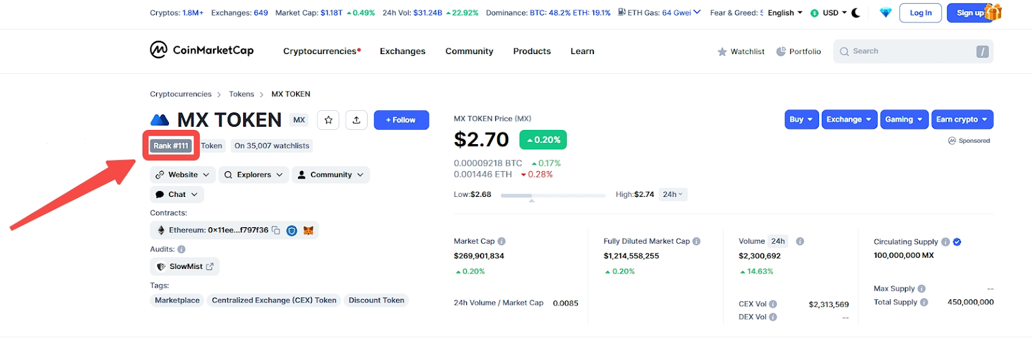Go to Tokens breadcrumb

tap(241, 94)
